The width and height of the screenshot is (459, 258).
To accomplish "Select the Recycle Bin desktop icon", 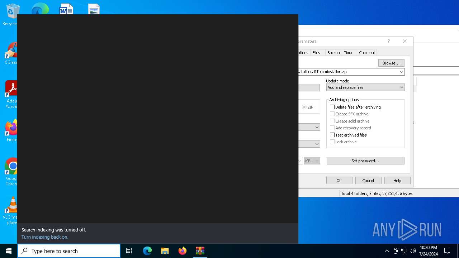I will [11, 15].
